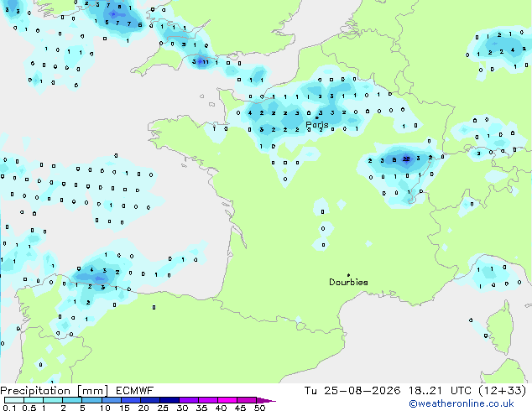The width and height of the screenshot is (532, 411).
Task: Click the legend scale label 0.1
Action: (9, 408)
